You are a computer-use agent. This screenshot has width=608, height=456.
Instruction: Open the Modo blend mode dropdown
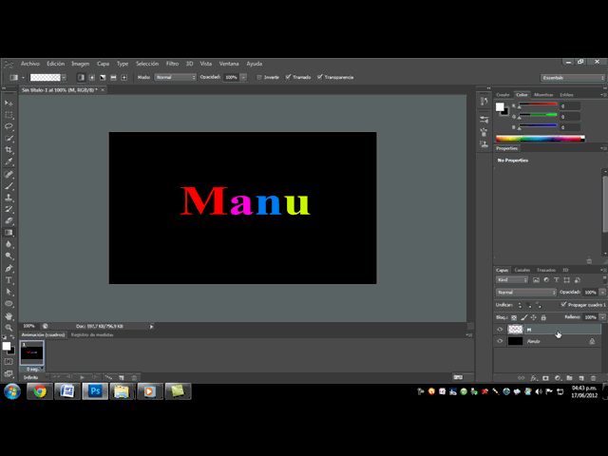tap(176, 78)
